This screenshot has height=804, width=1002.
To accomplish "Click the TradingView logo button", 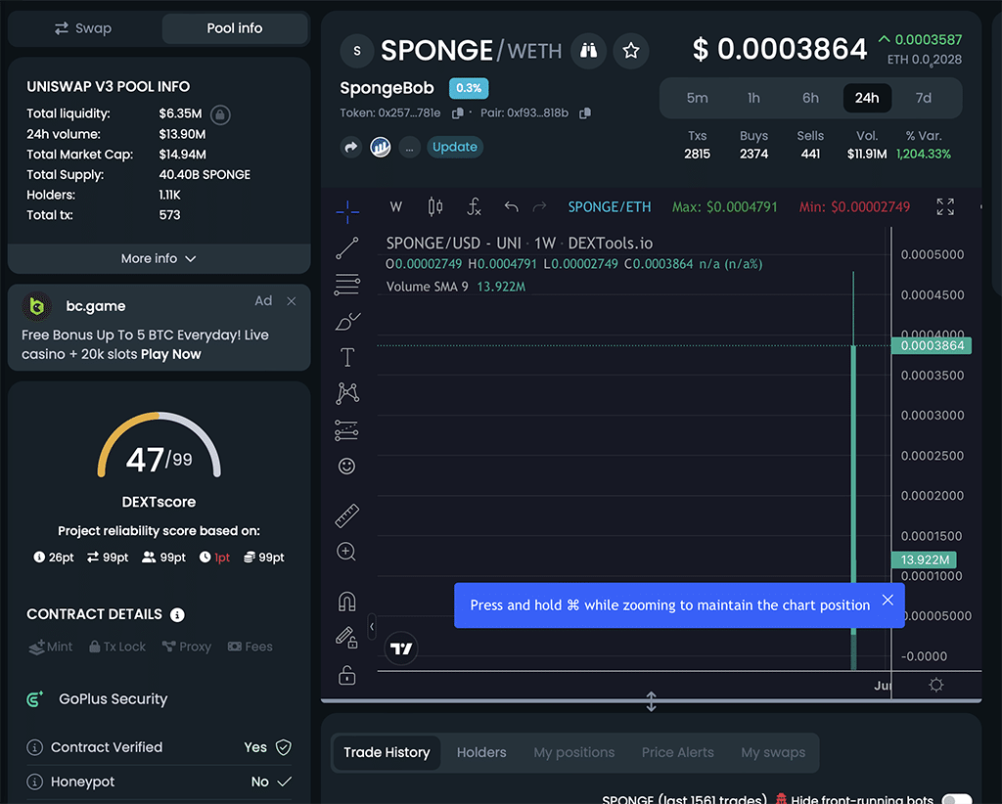I will click(401, 648).
